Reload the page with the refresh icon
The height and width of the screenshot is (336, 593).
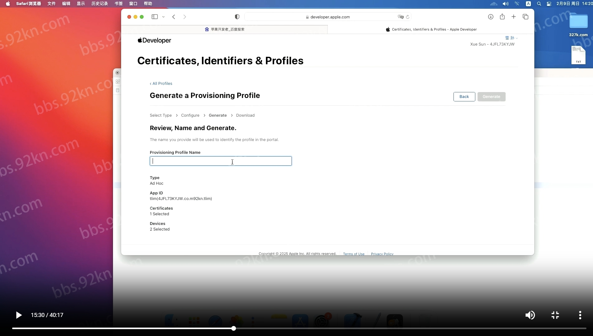tap(408, 17)
